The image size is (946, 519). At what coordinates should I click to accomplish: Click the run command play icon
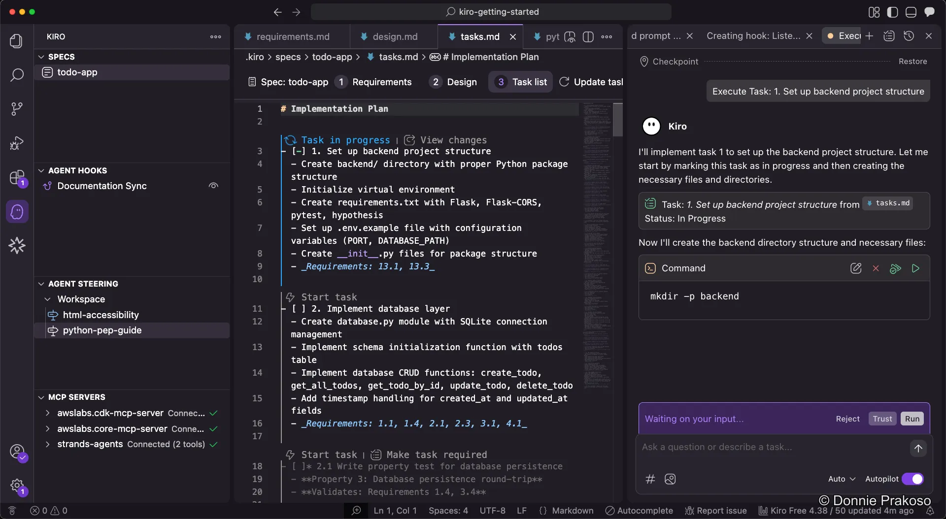tap(915, 268)
